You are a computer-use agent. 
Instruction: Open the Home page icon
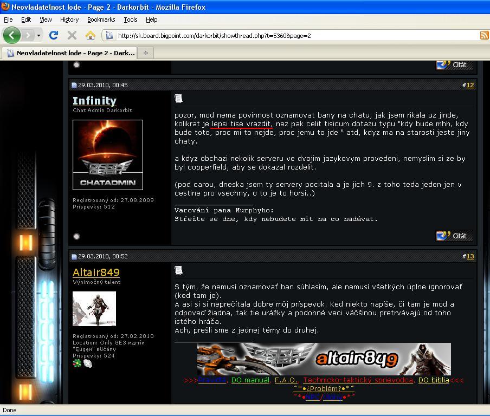(x=91, y=35)
